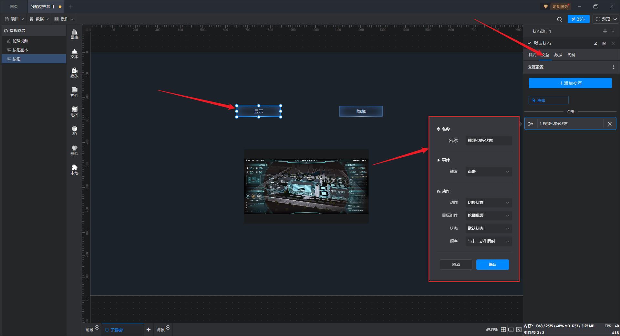Add a new sub-board with plus button
Screen dimensions: 620x336
click(149, 330)
